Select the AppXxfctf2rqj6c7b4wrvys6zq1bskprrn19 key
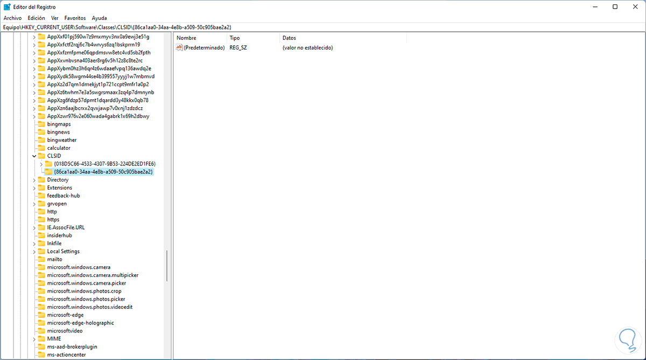The width and height of the screenshot is (646, 360). click(x=94, y=45)
